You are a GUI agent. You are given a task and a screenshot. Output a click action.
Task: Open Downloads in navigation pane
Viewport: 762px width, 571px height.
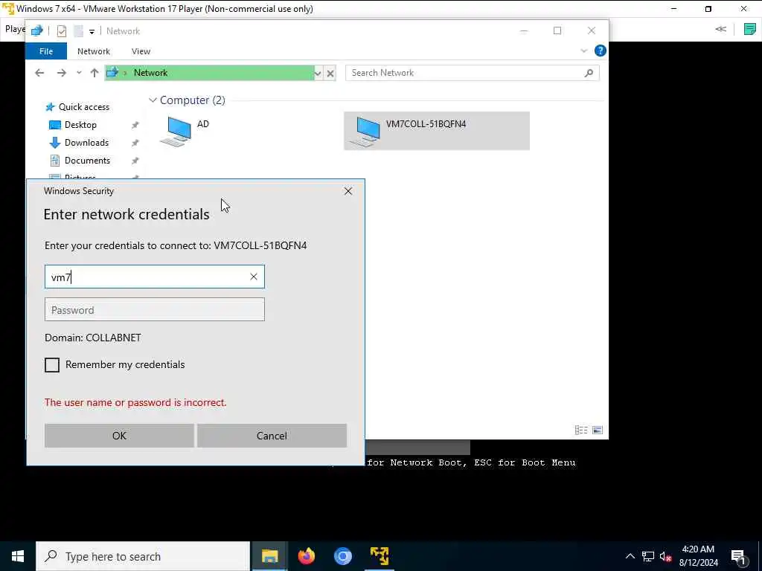coord(86,143)
